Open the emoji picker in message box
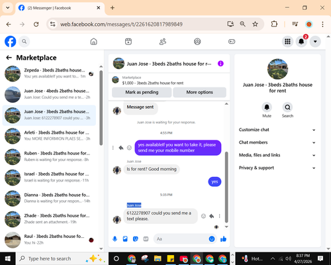This screenshot has width=331, height=265. pos(212,238)
